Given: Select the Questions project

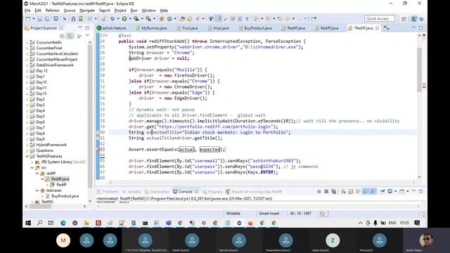Looking at the screenshot, I should click(x=41, y=150).
